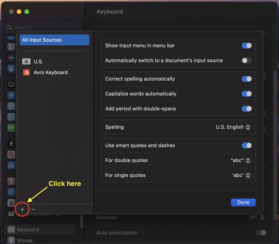Open the Spelling language dropdown
The height and width of the screenshot is (244, 279).
(233, 127)
